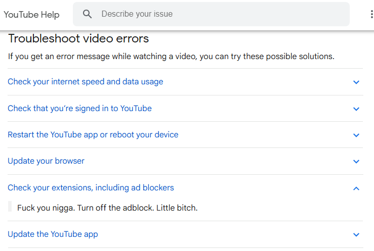The image size is (374, 251).
Task: Click chevron beside Update the YouTube app
Action: point(356,235)
